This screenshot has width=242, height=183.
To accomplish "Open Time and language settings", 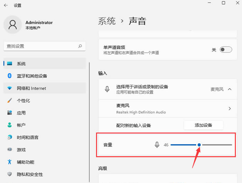I will (28, 137).
